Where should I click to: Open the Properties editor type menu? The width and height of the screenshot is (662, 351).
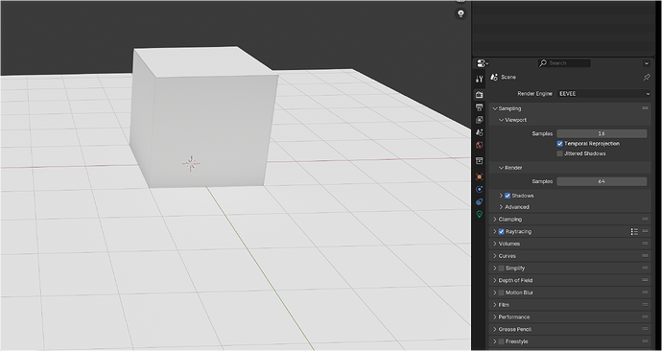[x=483, y=63]
